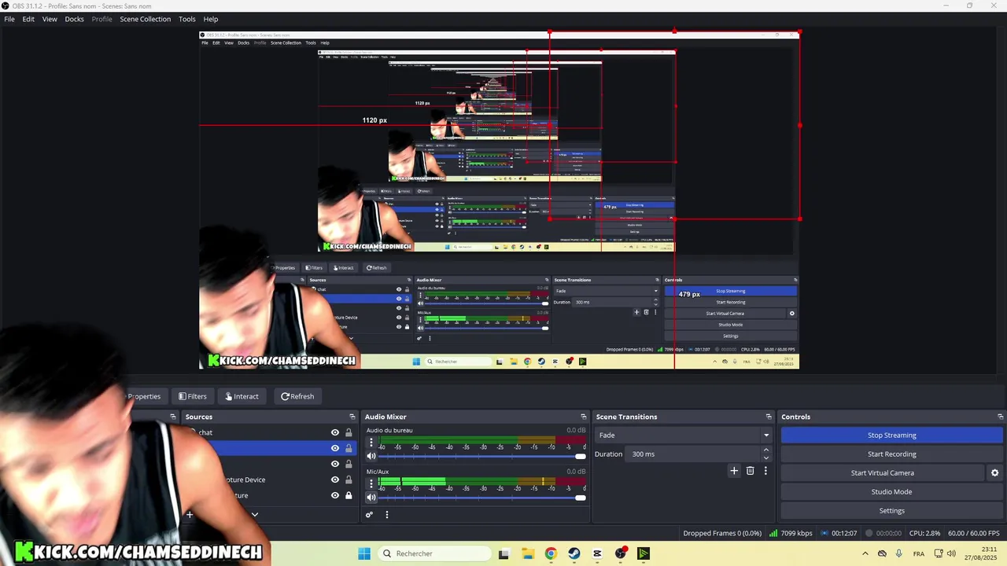The height and width of the screenshot is (566, 1007).
Task: Toggle lock on the highlighted blue source
Action: pyautogui.click(x=349, y=448)
